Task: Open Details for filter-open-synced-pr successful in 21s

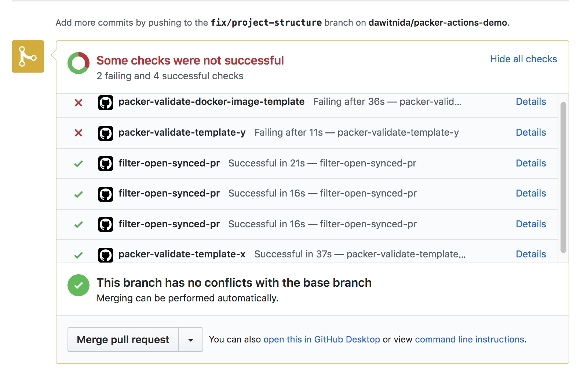Action: 531,163
